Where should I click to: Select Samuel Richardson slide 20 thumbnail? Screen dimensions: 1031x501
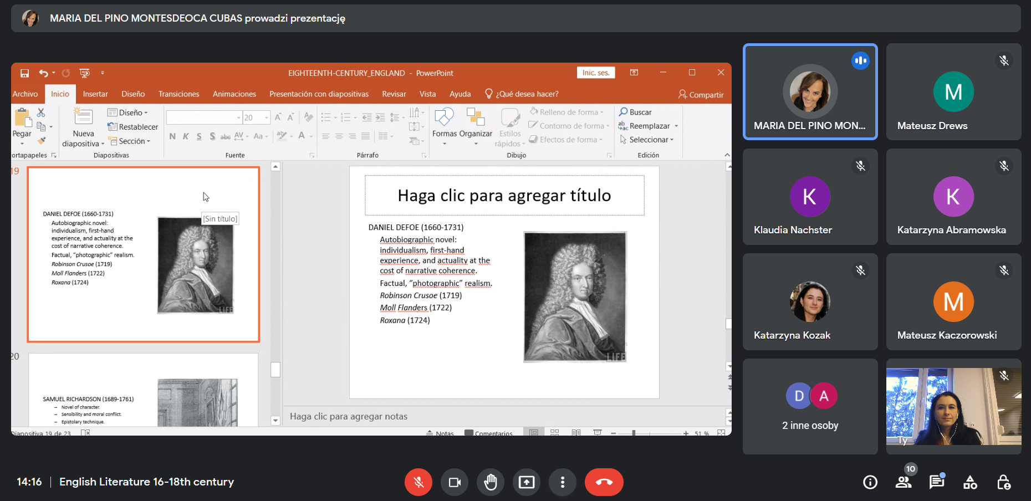(x=143, y=390)
